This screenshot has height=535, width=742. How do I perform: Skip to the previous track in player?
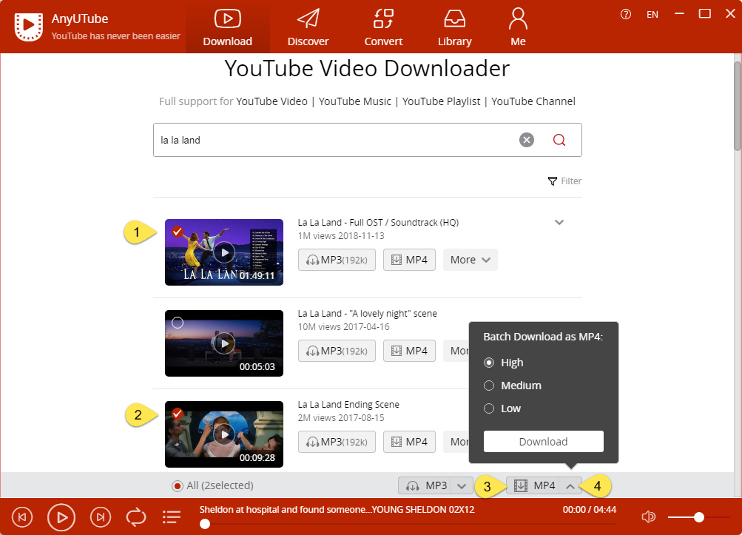[21, 517]
